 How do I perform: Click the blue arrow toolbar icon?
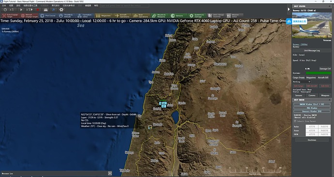pos(53,10)
